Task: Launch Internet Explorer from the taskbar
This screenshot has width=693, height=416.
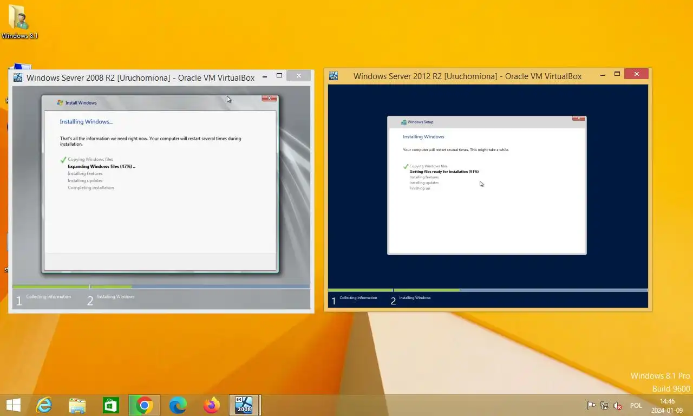Action: tap(44, 405)
